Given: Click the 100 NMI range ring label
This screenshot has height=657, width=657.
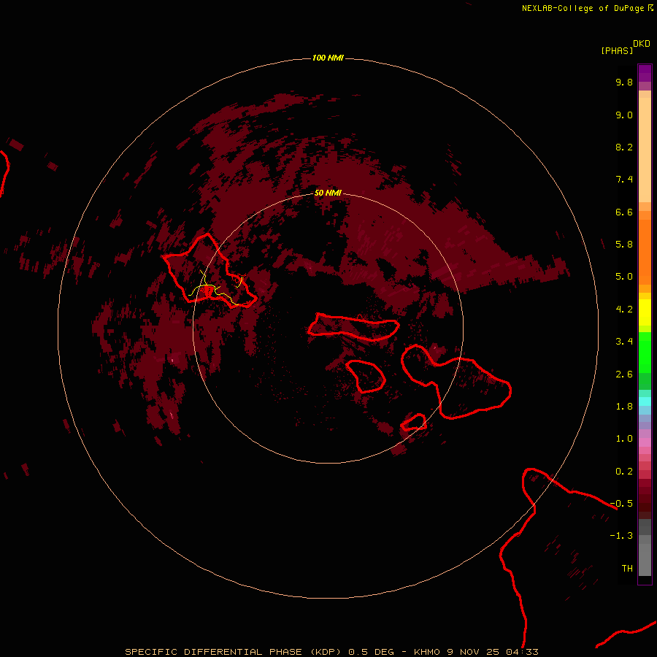Looking at the screenshot, I should (x=328, y=58).
